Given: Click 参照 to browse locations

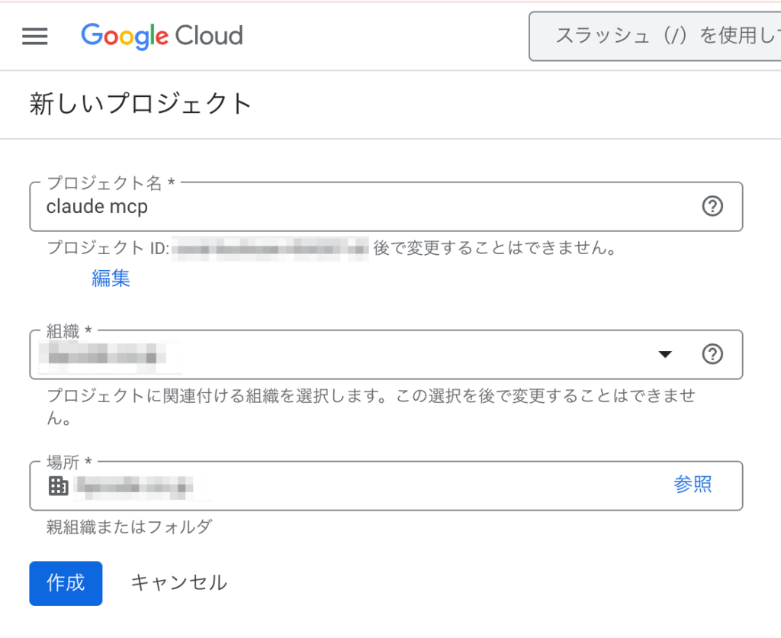Looking at the screenshot, I should pos(693,484).
